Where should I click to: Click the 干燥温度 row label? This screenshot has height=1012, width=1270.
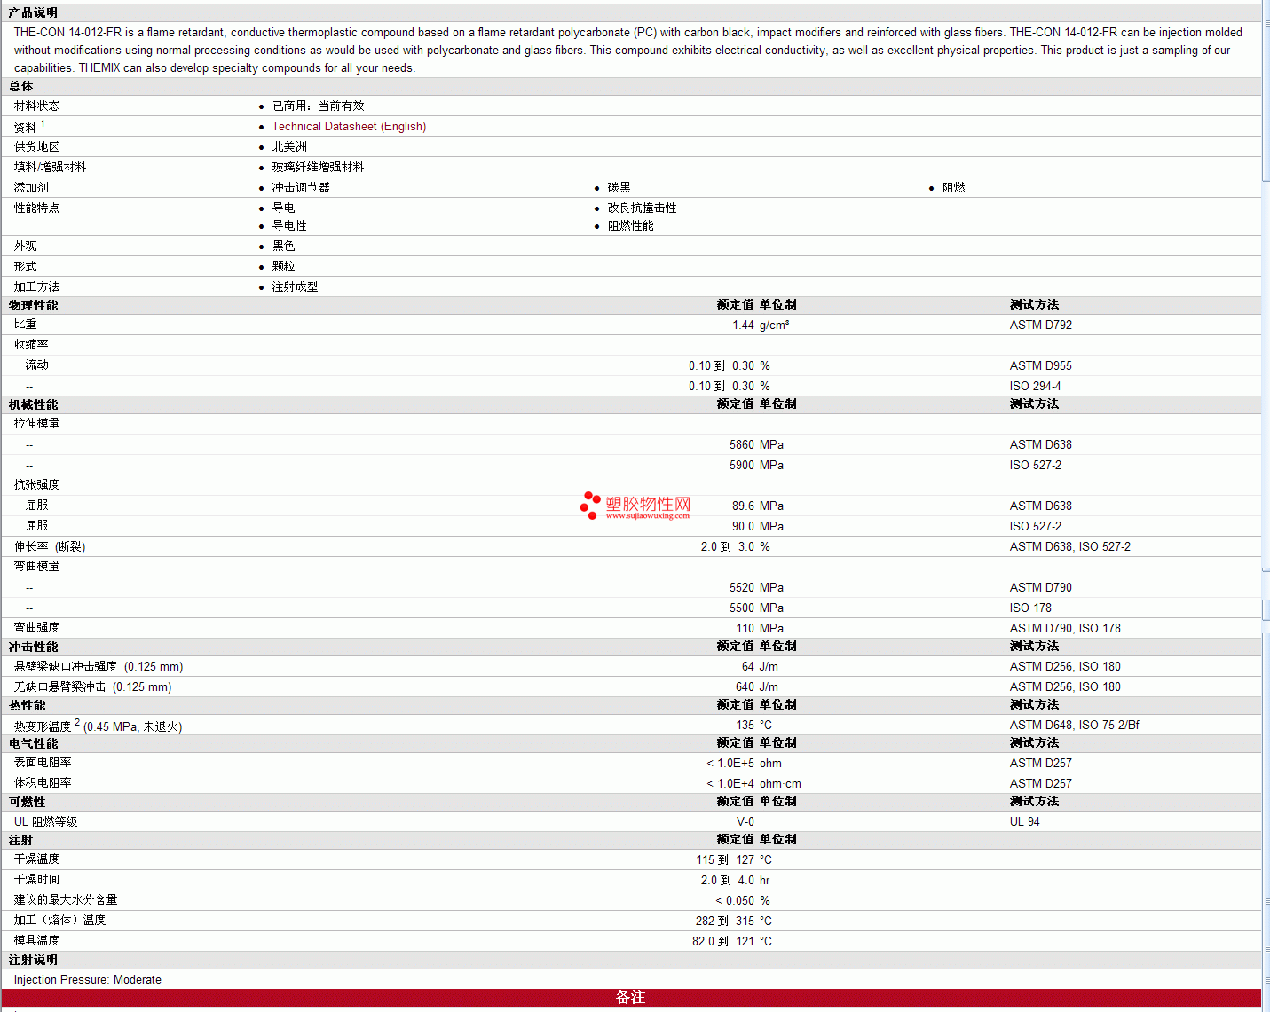[x=36, y=859]
